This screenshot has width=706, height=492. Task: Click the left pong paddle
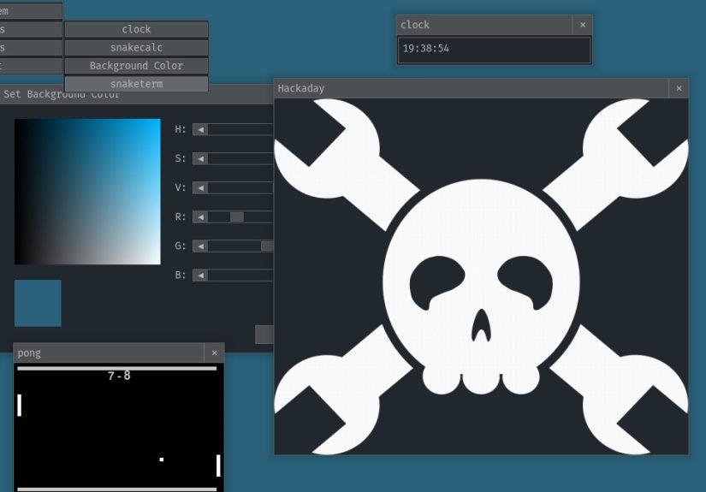coord(20,405)
